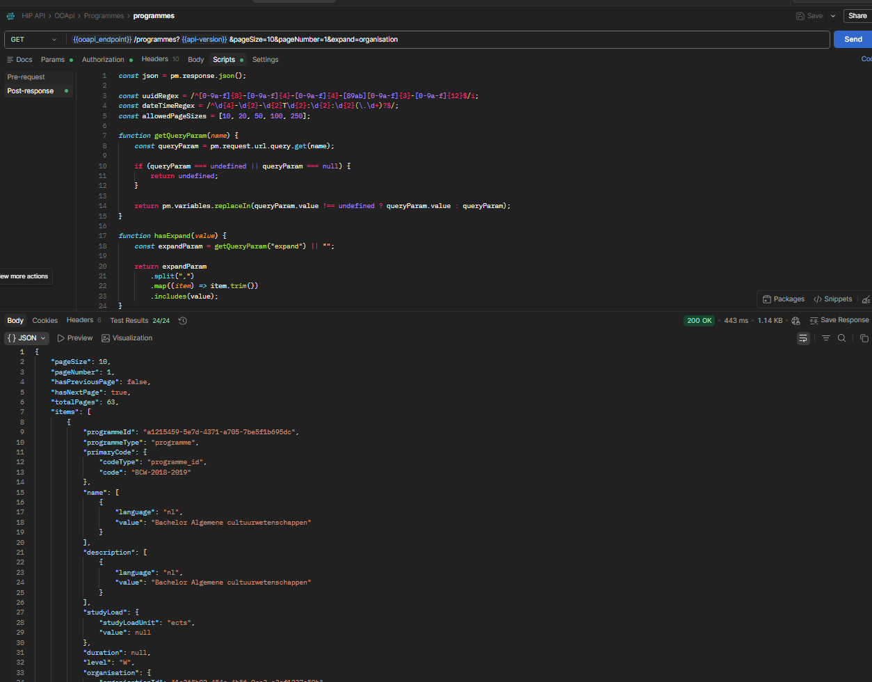Open the Test Results tab
872x682 pixels.
pyautogui.click(x=140, y=320)
